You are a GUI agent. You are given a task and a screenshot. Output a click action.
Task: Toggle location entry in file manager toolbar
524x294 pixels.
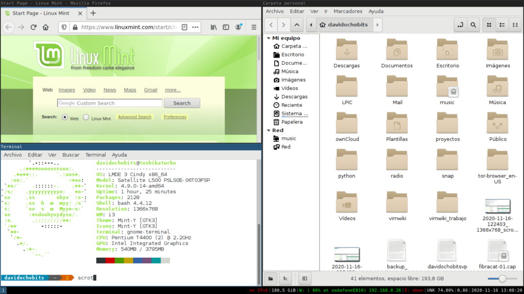[x=460, y=24]
